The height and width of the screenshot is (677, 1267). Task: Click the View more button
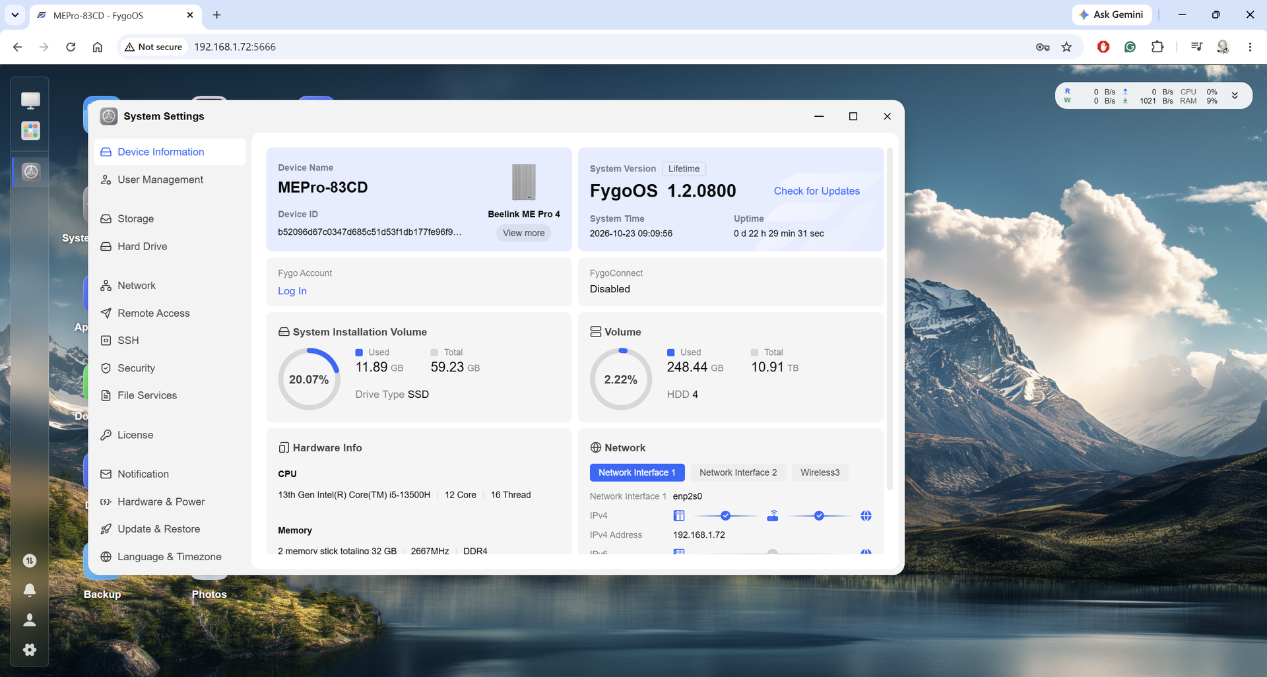[x=524, y=233]
